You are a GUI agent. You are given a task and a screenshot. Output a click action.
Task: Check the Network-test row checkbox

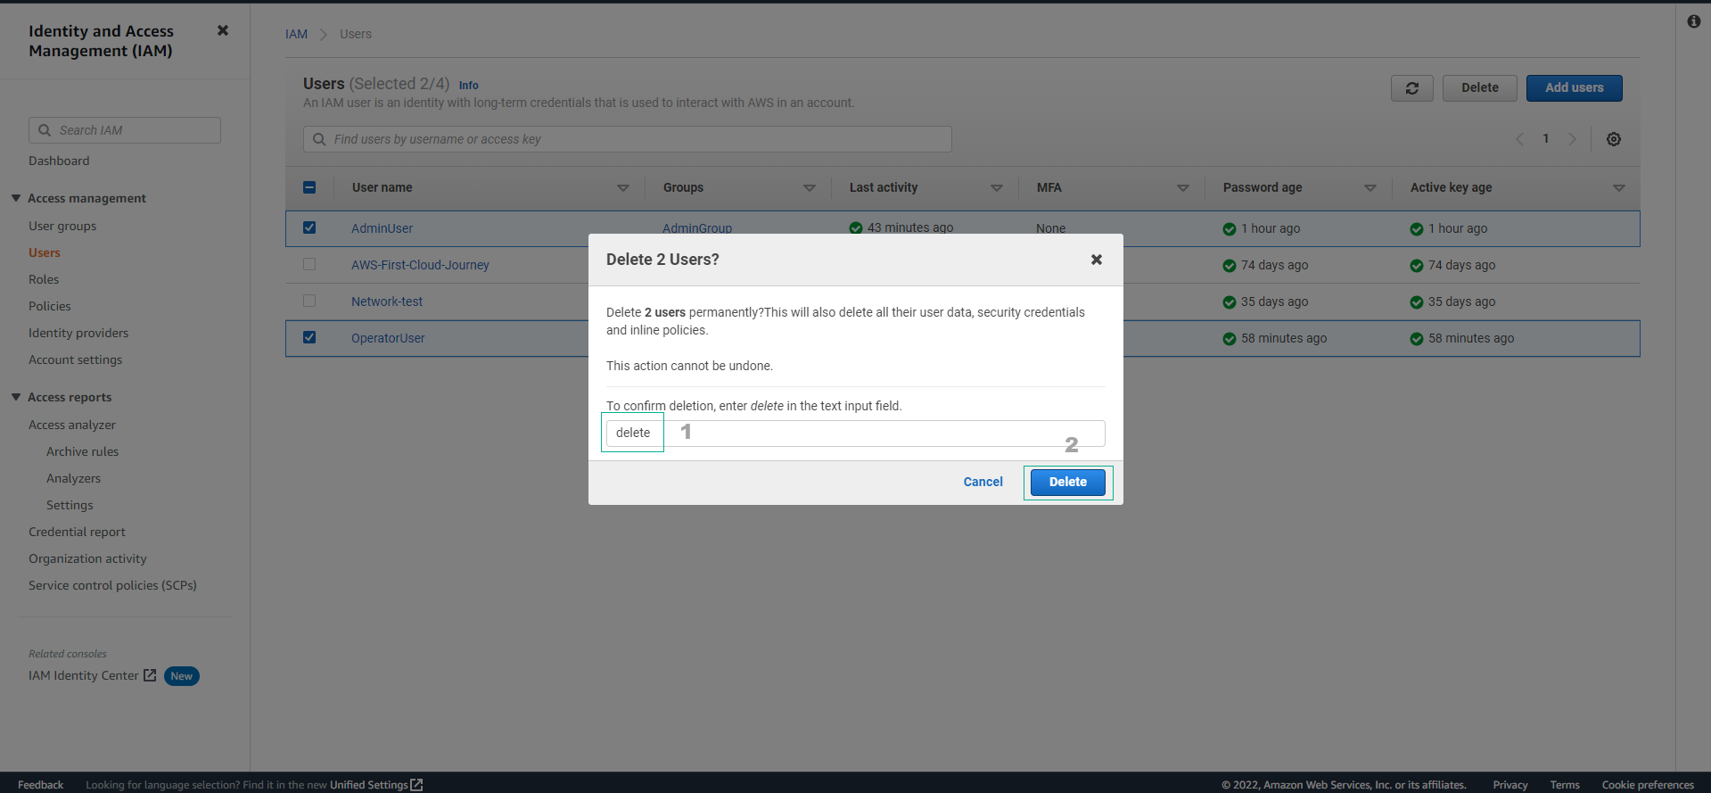pos(309,301)
